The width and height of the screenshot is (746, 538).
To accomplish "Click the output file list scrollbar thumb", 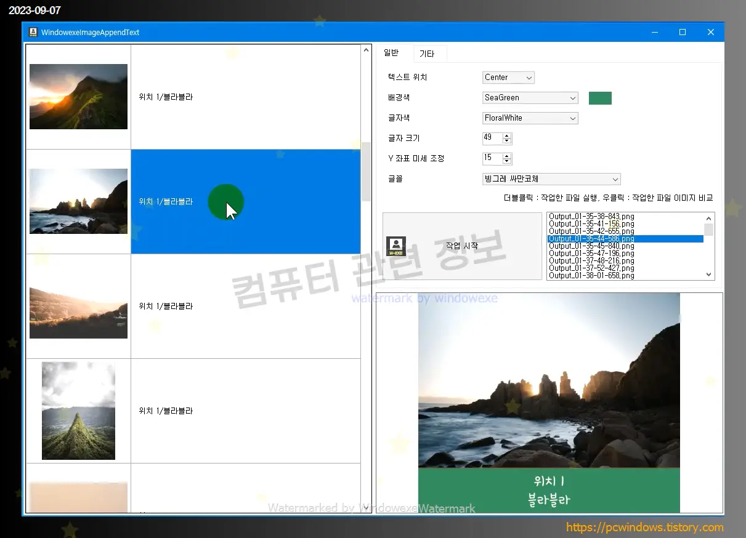I will tap(709, 230).
